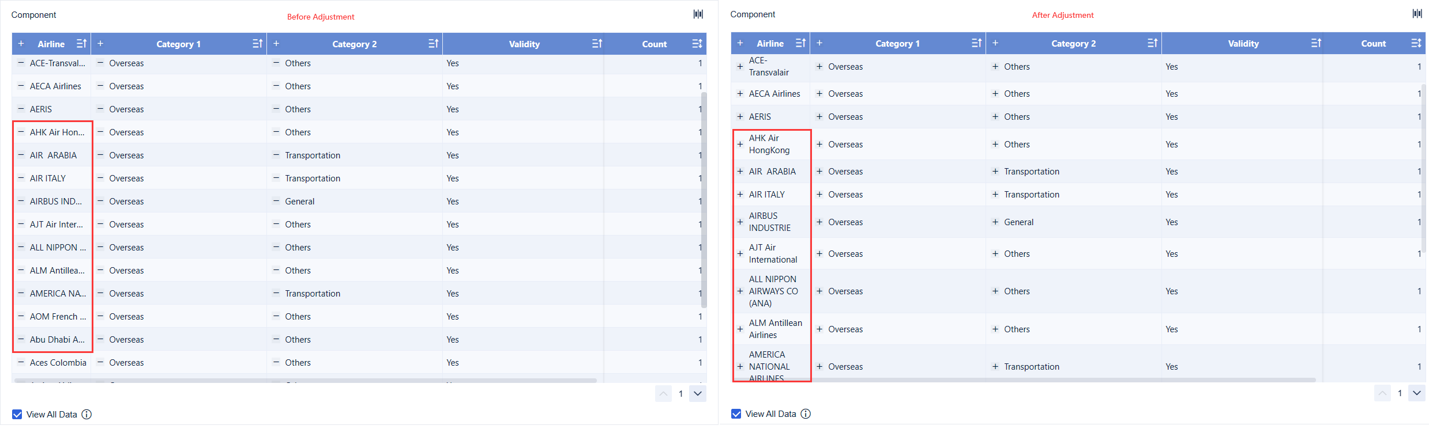Expand ALL NIPPON AIRWAYS CO (ANA) row
This screenshot has width=1429, height=429.
tap(740, 291)
